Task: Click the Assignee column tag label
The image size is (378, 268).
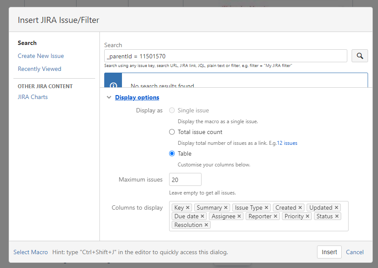Action: 224,216
